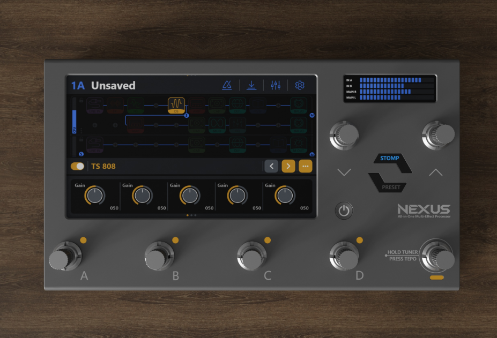The width and height of the screenshot is (497, 338).
Task: Select the M OUT block in the bottom chain row
Action: point(298,145)
